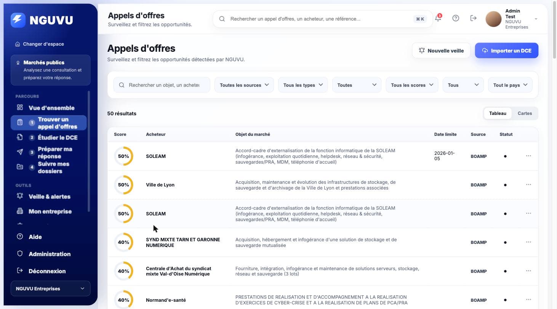
Task: Expand the NGUVU Entreprises workspace selector
Action: point(50,288)
